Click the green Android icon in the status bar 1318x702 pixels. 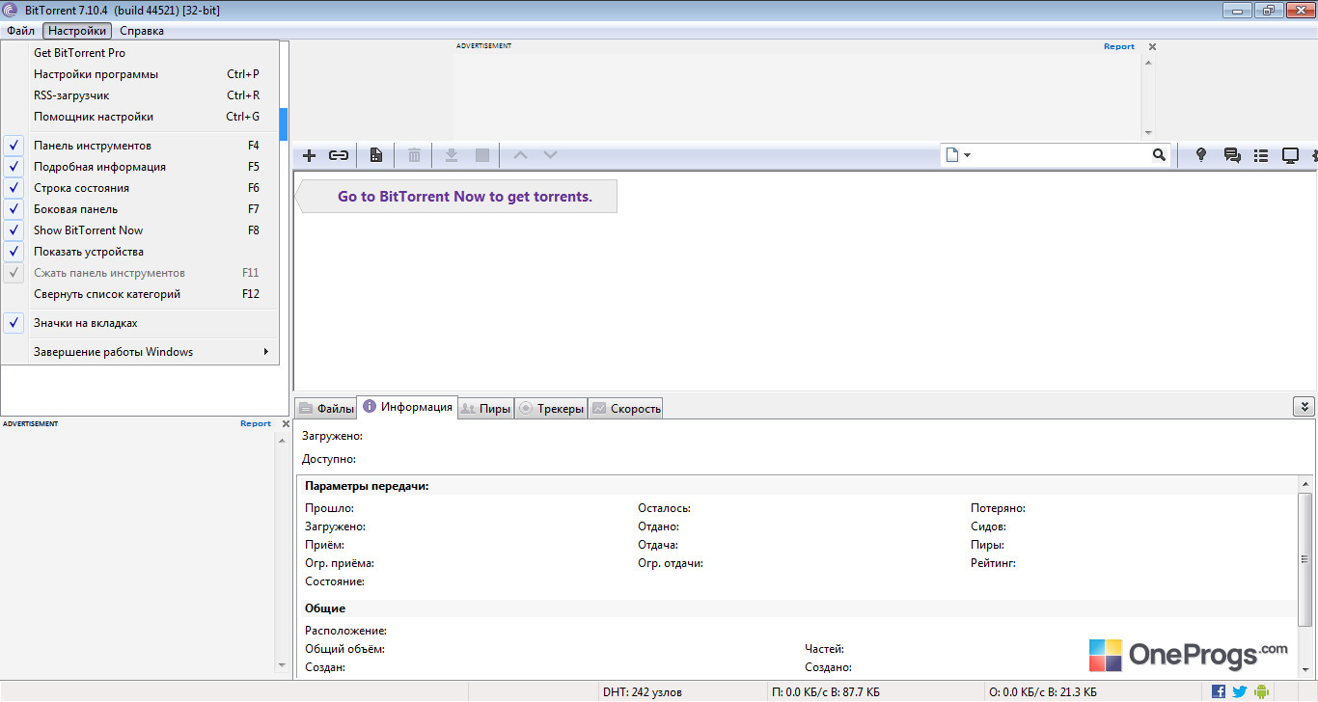(1261, 691)
